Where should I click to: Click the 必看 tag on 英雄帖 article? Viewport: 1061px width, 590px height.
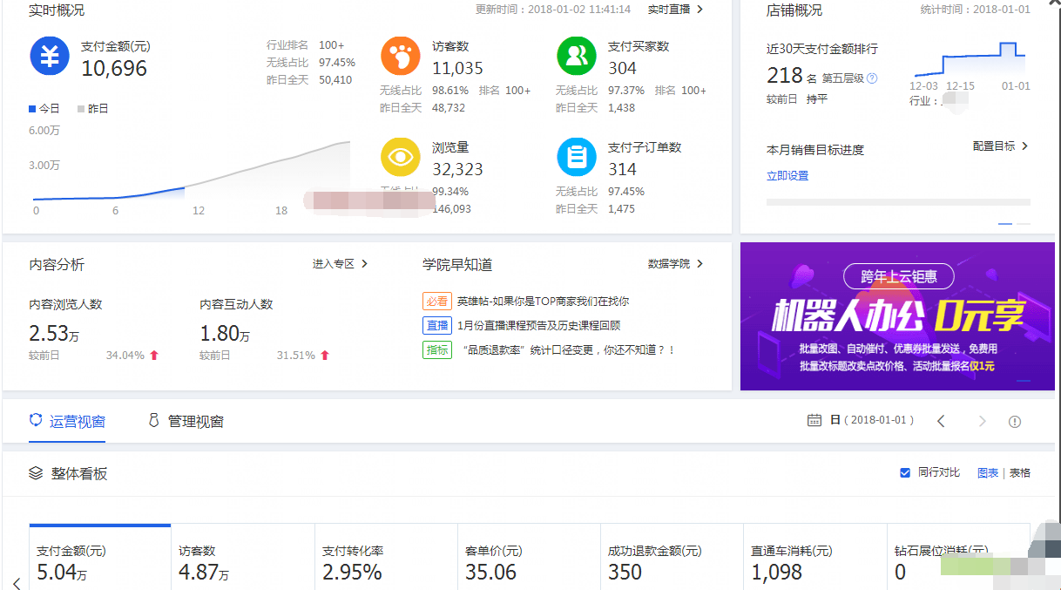[437, 301]
